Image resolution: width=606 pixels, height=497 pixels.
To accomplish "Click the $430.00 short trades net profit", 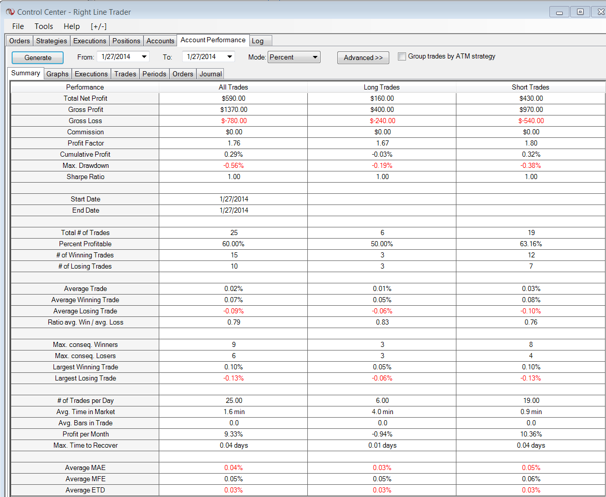I will click(531, 99).
